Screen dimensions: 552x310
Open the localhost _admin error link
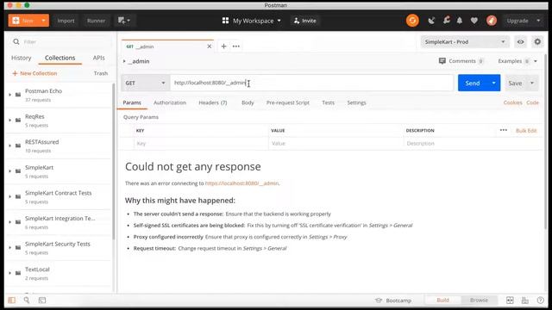[241, 183]
